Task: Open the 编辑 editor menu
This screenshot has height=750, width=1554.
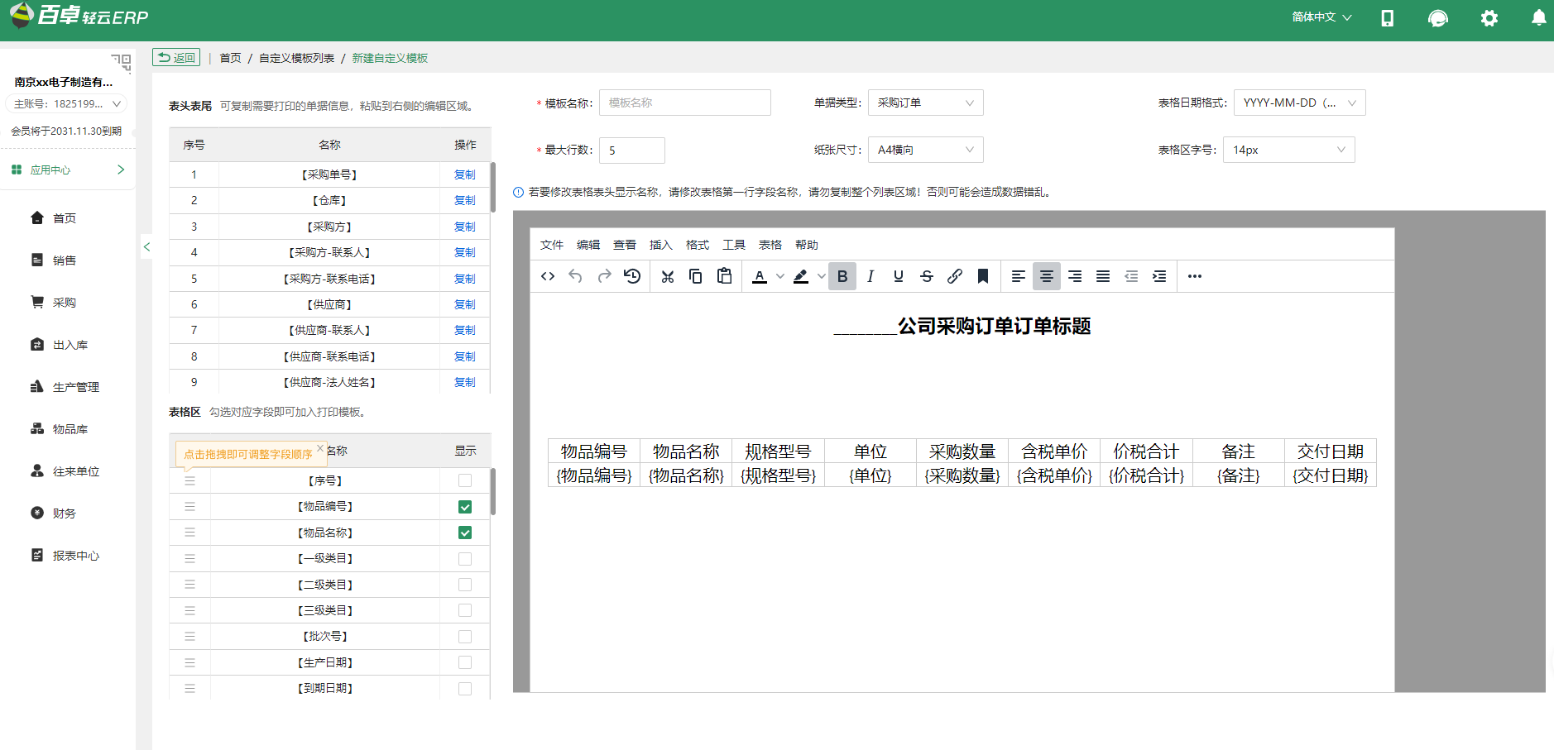Action: tap(588, 245)
